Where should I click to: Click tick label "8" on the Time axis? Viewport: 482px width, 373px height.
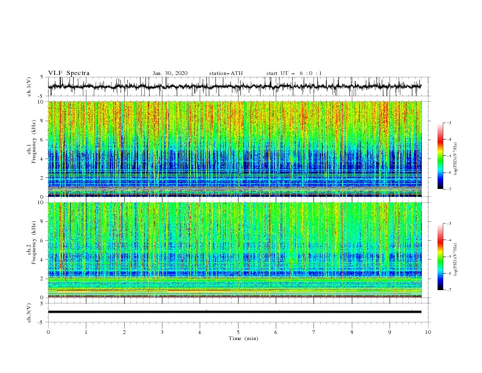click(x=352, y=332)
